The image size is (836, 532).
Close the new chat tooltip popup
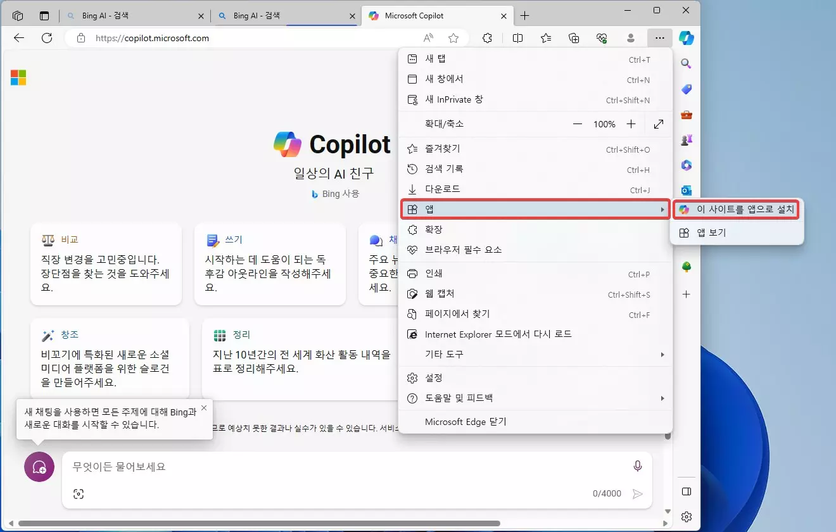[203, 408]
